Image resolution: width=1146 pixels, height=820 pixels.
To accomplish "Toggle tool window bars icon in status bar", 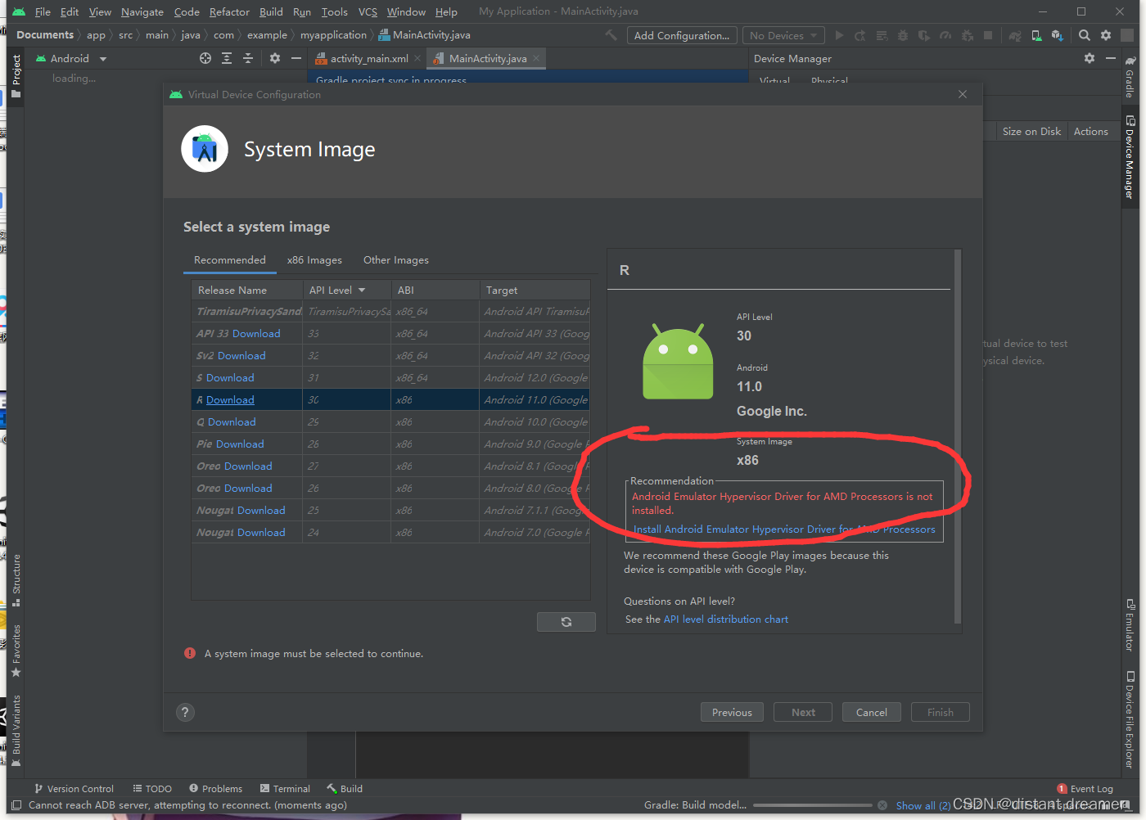I will click(x=16, y=805).
